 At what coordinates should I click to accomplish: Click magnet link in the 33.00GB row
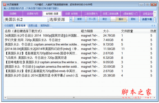click(90, 67)
